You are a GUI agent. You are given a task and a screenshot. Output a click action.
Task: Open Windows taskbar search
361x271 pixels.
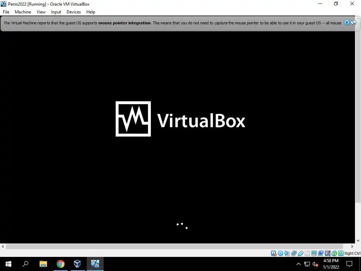(25, 264)
